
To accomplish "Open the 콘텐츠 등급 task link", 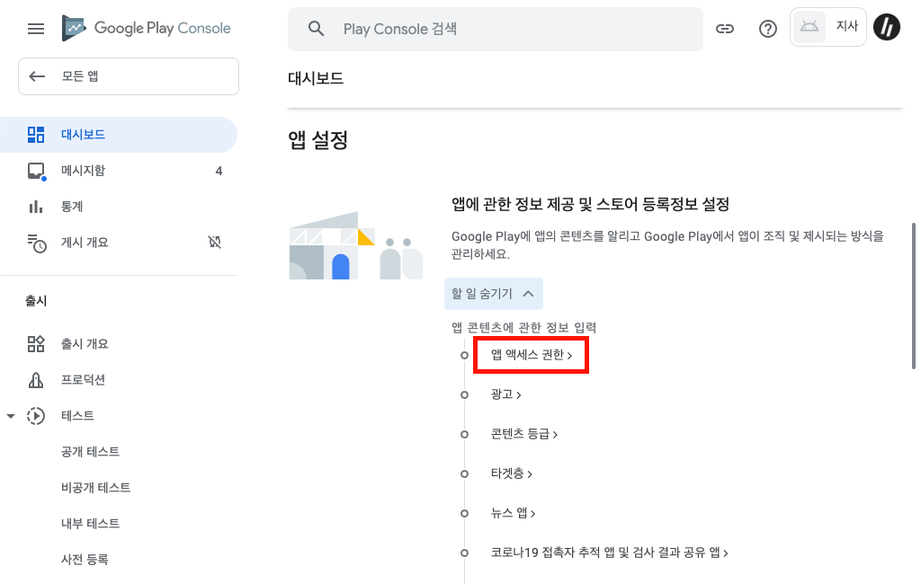I will tap(524, 434).
